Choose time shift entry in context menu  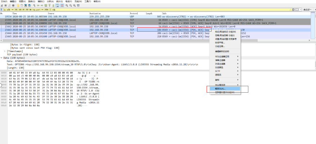[x=225, y=43]
